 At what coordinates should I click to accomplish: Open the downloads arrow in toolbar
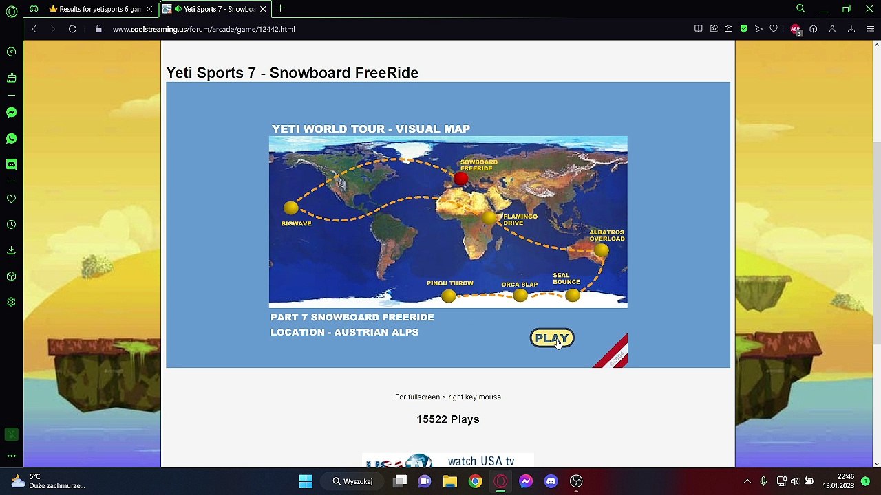(851, 29)
